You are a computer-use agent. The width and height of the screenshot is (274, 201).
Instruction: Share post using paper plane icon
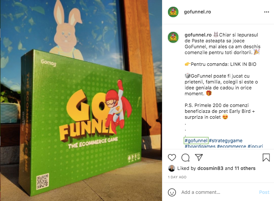(x=199, y=157)
